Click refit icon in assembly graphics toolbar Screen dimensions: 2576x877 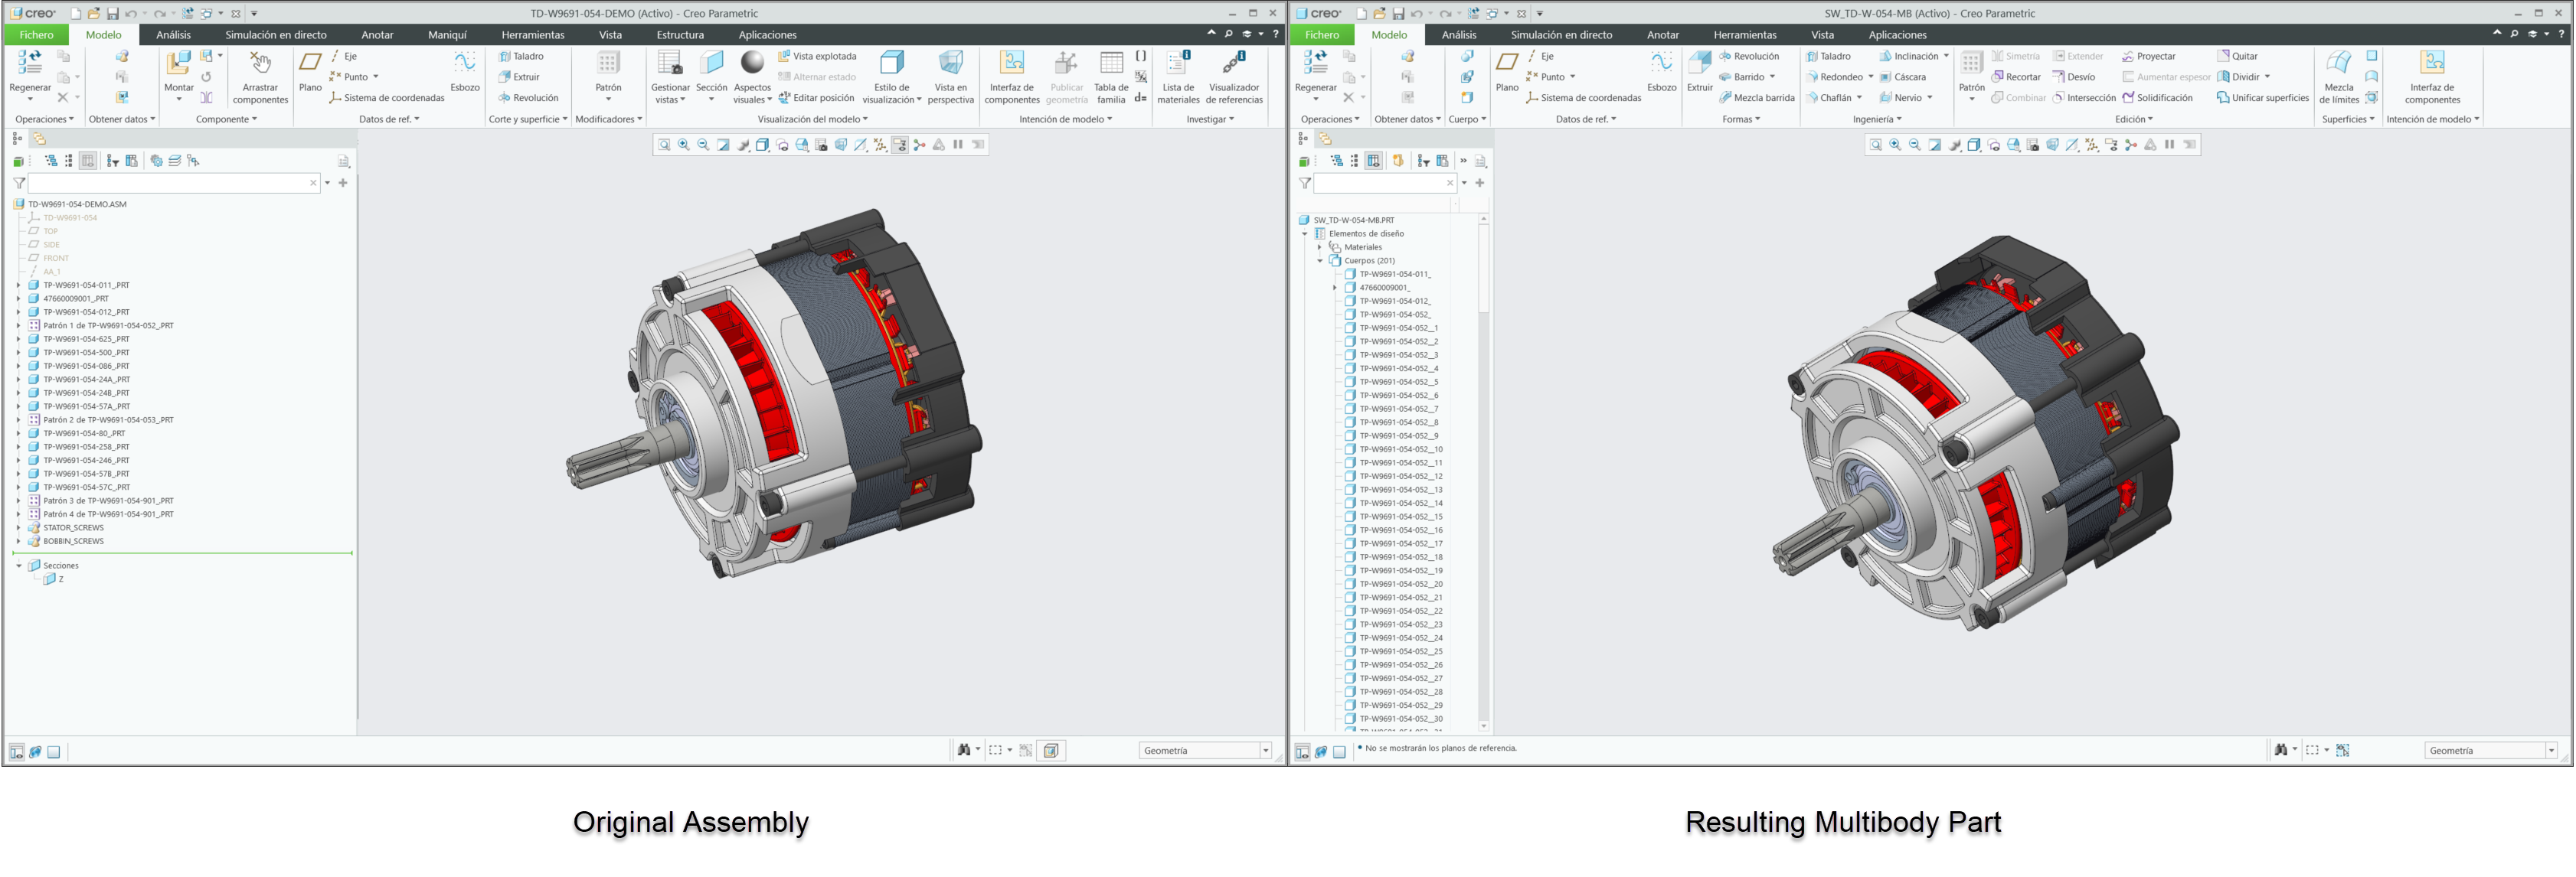pyautogui.click(x=664, y=145)
